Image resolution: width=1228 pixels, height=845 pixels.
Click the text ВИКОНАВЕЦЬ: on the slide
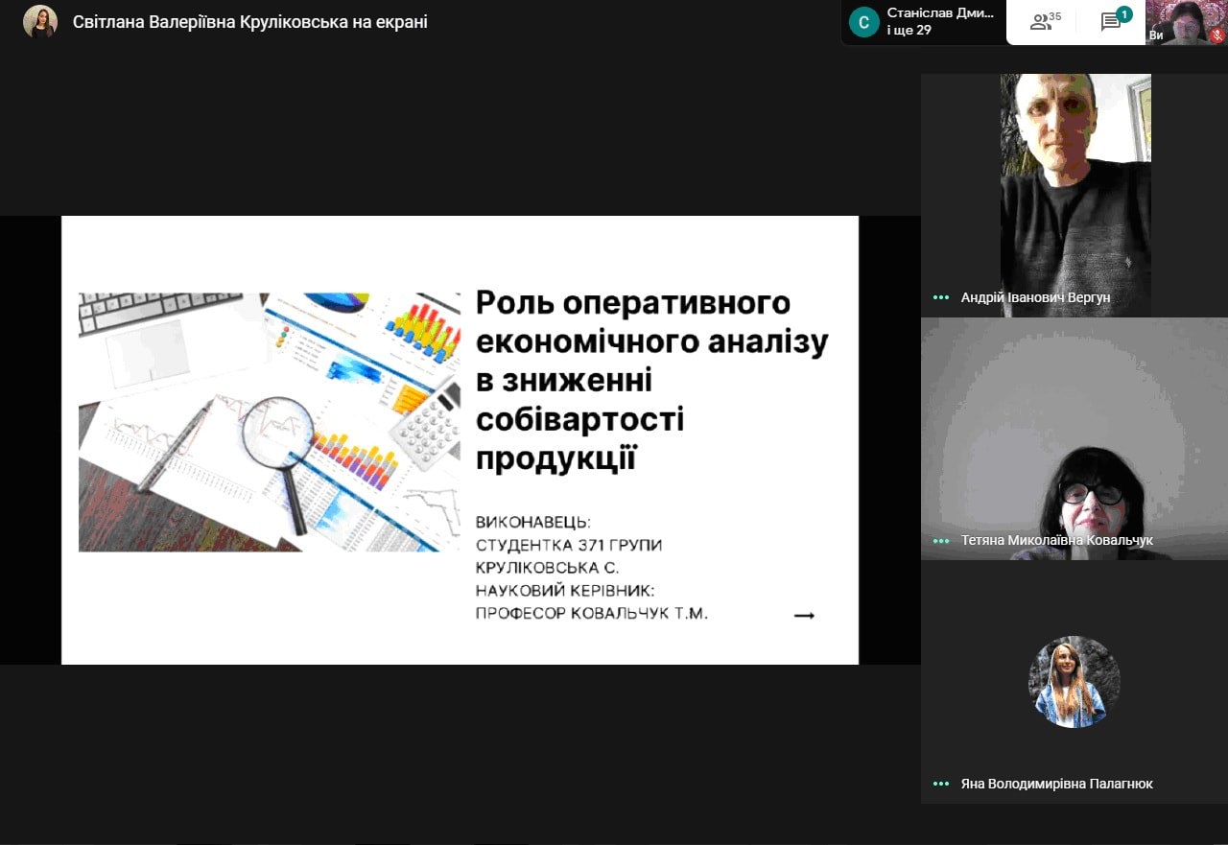click(533, 523)
